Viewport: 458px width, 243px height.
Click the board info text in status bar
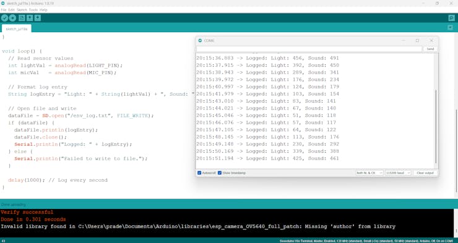click(366, 241)
